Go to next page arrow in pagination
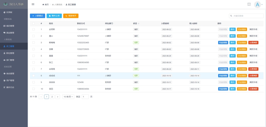The height and width of the screenshot is (127, 266). [x=58, y=97]
